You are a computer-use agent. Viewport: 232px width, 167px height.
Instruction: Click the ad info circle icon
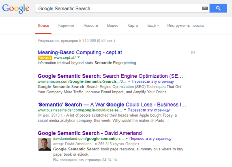click(x=193, y=53)
